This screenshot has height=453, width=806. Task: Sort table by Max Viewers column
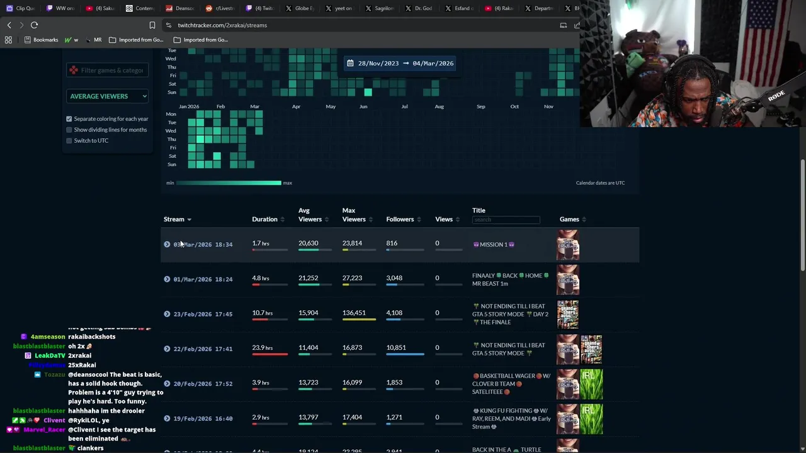coord(356,215)
